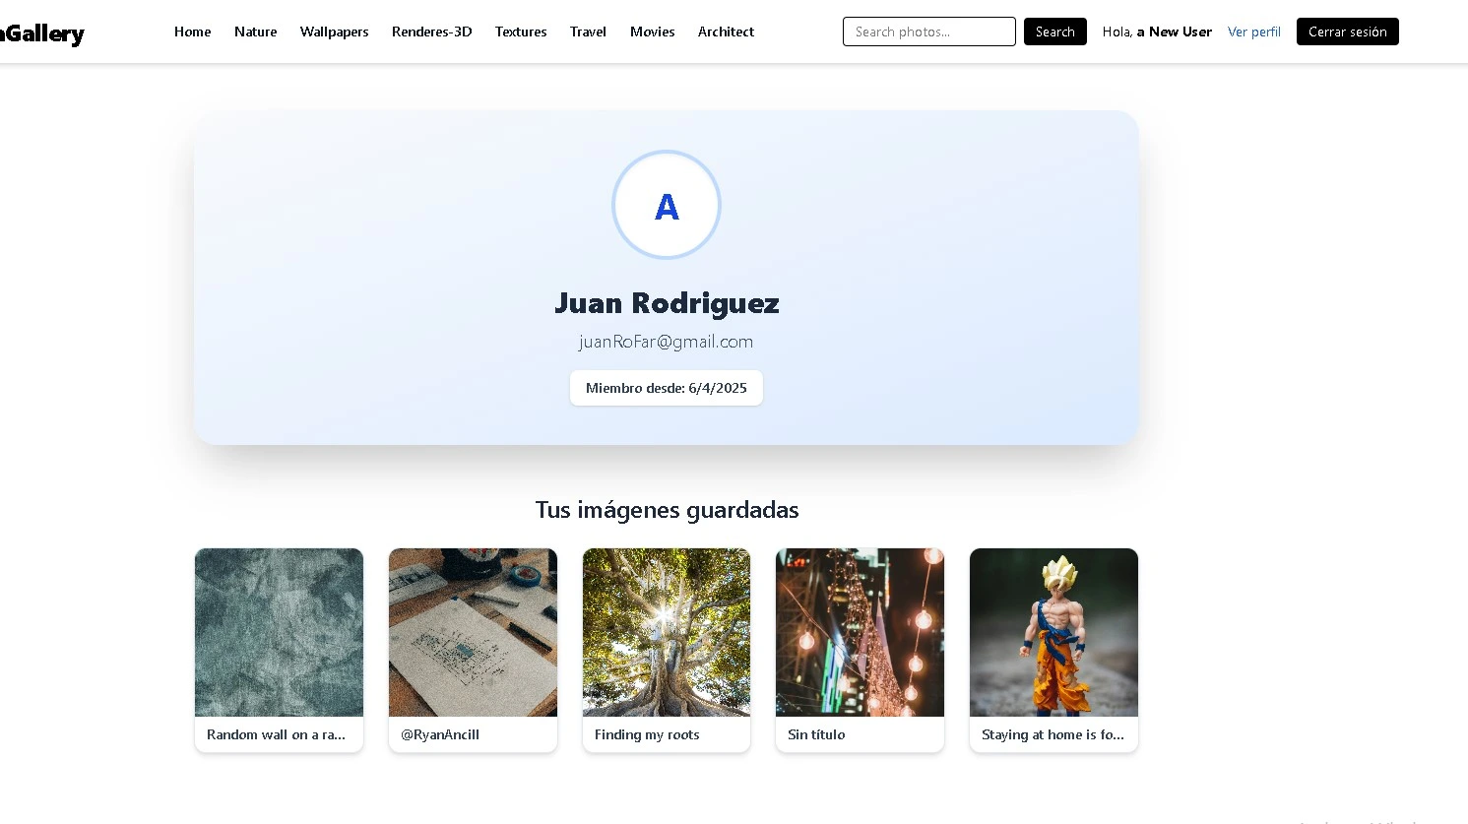Click the email juanRoFar@gmail.com
1468x824 pixels.
[x=667, y=342]
